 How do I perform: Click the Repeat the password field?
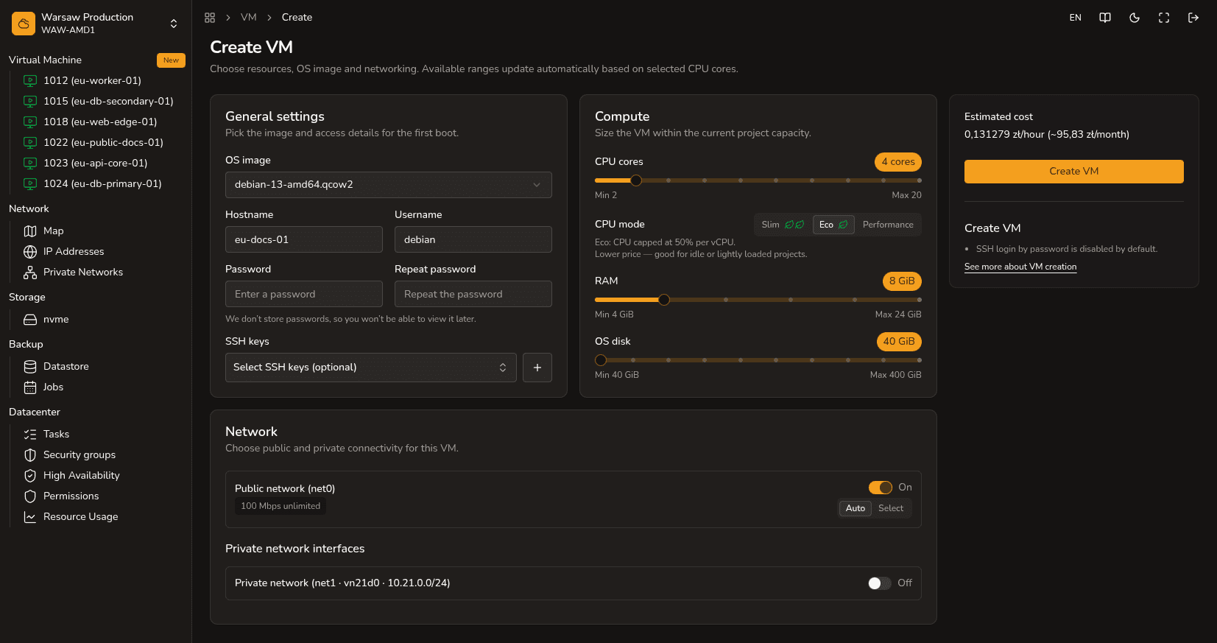(473, 294)
